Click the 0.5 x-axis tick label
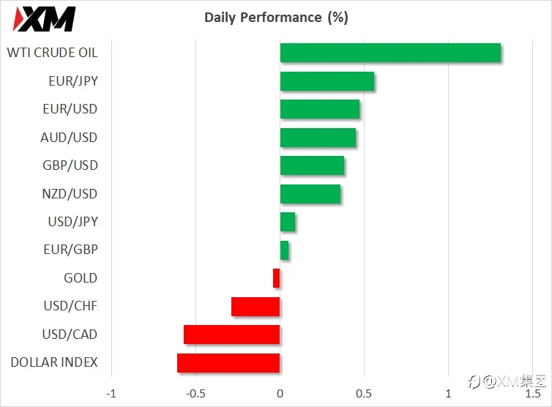Viewport: 552px width, 407px height. tap(364, 394)
